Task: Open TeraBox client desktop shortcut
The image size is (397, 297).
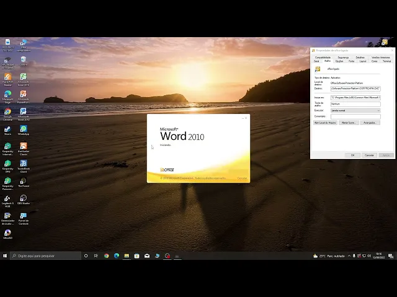Action: click(24, 166)
